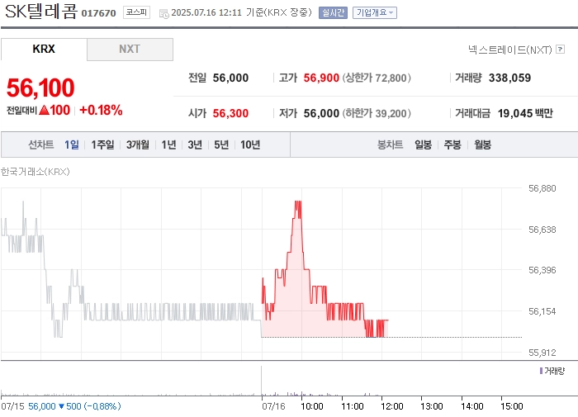Click the blue down-triangle icon near 500

pos(61,406)
